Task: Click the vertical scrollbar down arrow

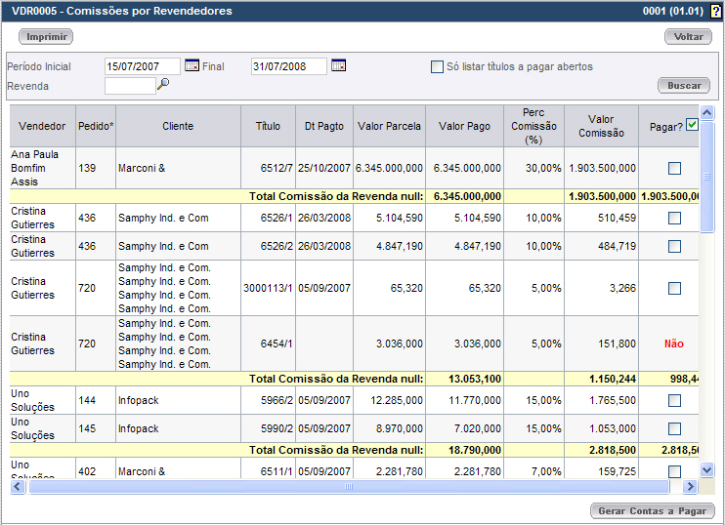Action: point(707,470)
